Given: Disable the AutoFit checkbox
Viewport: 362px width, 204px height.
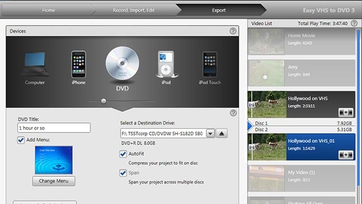Looking at the screenshot, I should 123,154.
